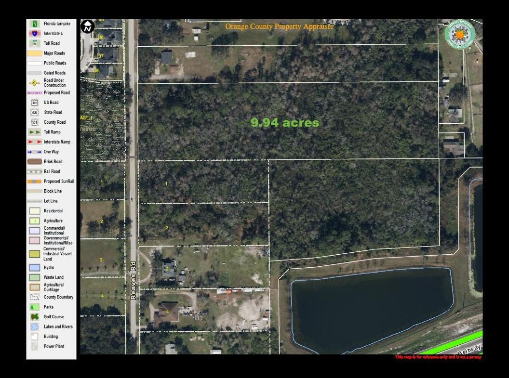The image size is (509, 378).
Task: Click the US Road 441 shield icon
Action: tap(34, 103)
